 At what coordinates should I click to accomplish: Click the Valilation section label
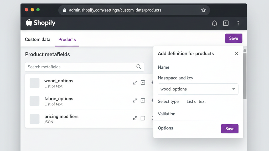167,114
